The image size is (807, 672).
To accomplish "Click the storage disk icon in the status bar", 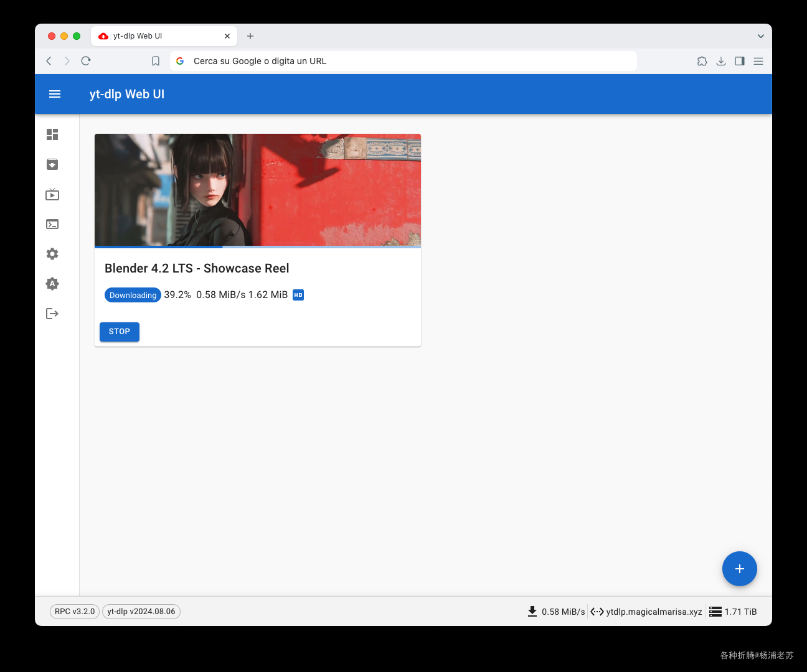I will (715, 612).
